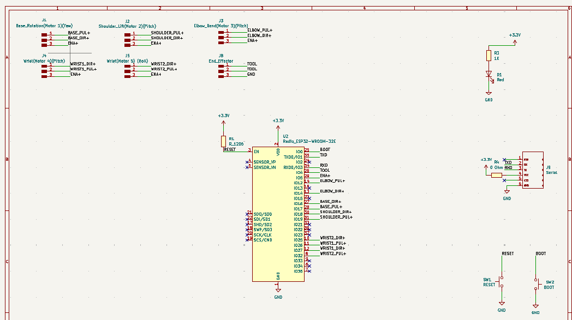Click the Wrist(Motor 4)(Pitch) connector name
Screen dimensions: 572x320
pyautogui.click(x=44, y=61)
